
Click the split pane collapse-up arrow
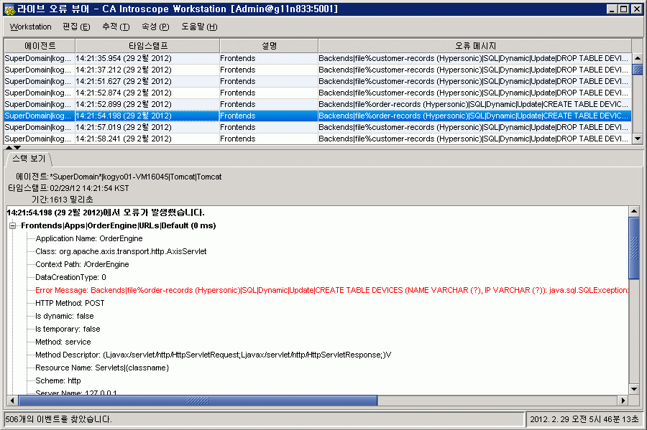[9, 147]
